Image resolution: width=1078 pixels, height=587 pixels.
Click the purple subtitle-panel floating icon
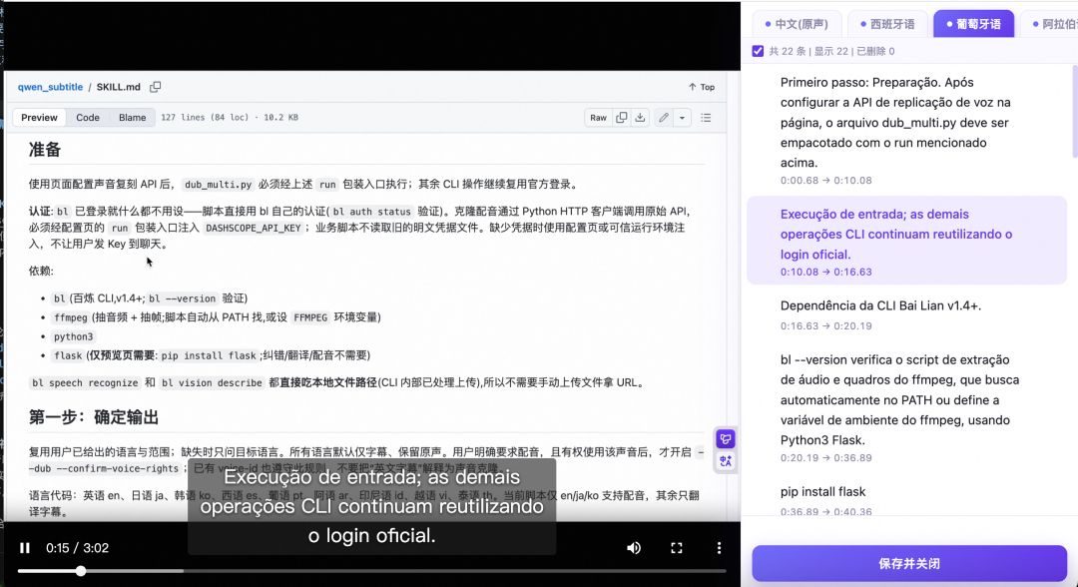[726, 438]
